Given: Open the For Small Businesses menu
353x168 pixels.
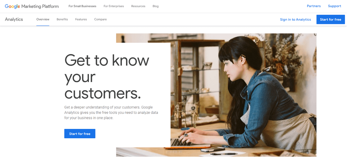Looking at the screenshot, I should point(82,6).
